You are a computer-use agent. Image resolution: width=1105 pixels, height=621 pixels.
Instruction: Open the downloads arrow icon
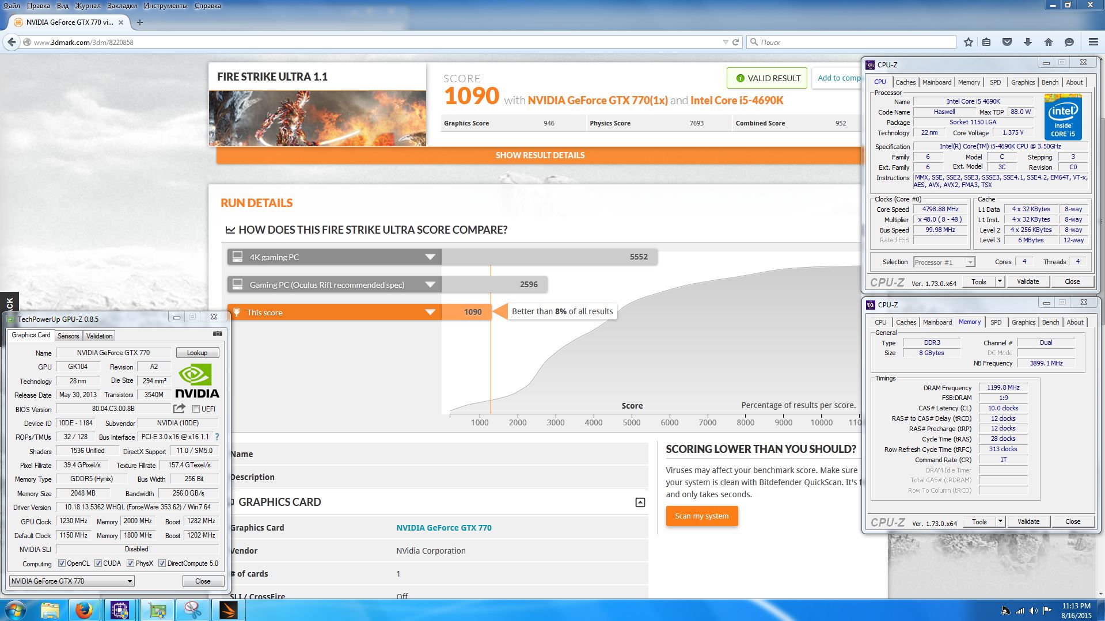pyautogui.click(x=1028, y=42)
